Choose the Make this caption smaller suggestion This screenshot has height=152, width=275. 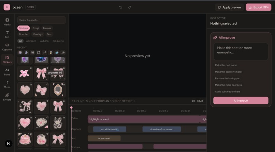(229, 72)
